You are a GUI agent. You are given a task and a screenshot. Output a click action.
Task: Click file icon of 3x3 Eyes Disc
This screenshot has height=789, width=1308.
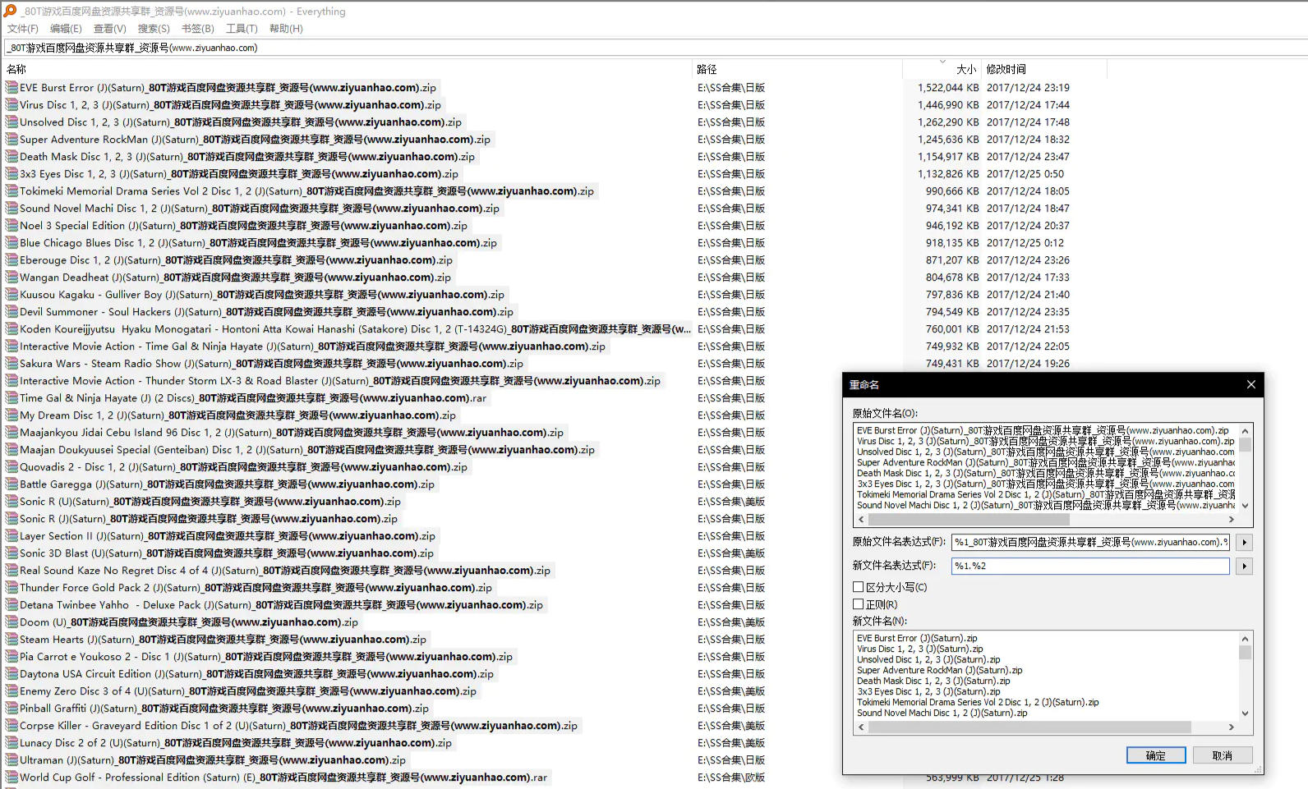(x=12, y=174)
